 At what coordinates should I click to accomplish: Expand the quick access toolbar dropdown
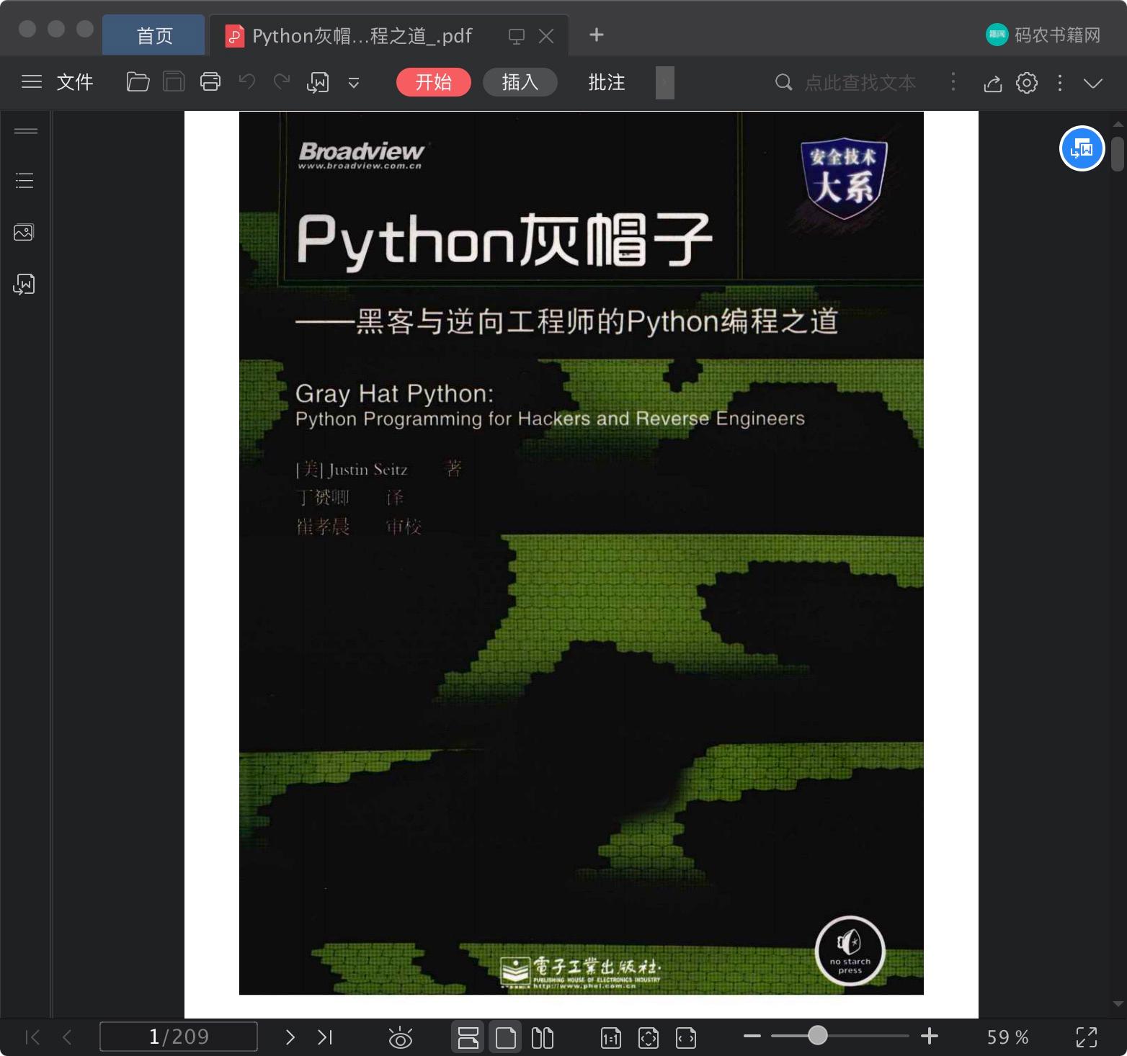(354, 83)
